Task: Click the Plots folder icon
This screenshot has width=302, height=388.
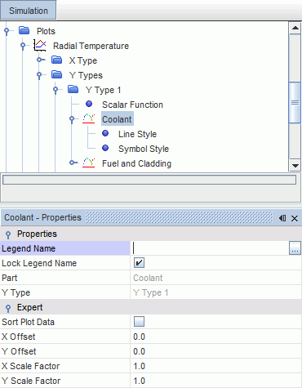Action: 24,30
